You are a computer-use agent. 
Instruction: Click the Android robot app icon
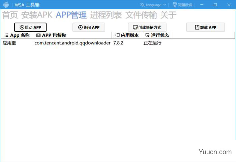tap(6, 5)
